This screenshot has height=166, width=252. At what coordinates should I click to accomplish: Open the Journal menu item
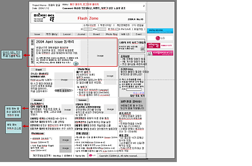pos(81,34)
